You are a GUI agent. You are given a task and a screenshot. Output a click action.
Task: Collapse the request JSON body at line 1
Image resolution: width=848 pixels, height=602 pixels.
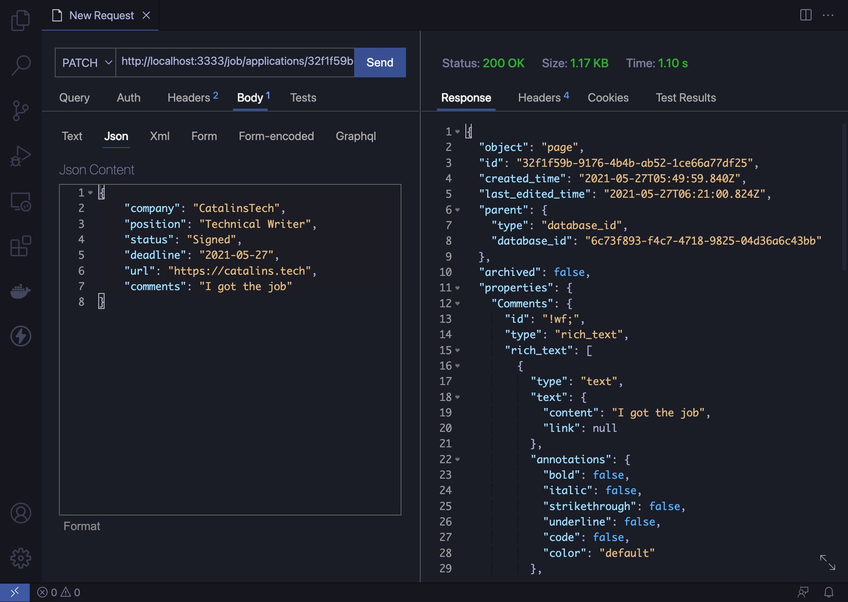(x=90, y=193)
